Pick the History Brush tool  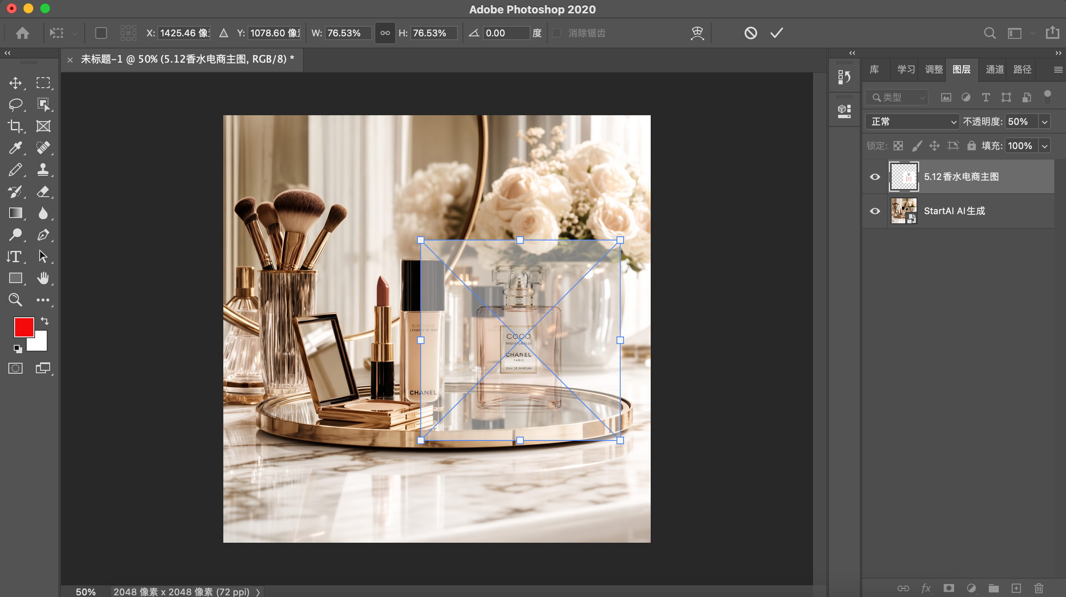click(15, 191)
